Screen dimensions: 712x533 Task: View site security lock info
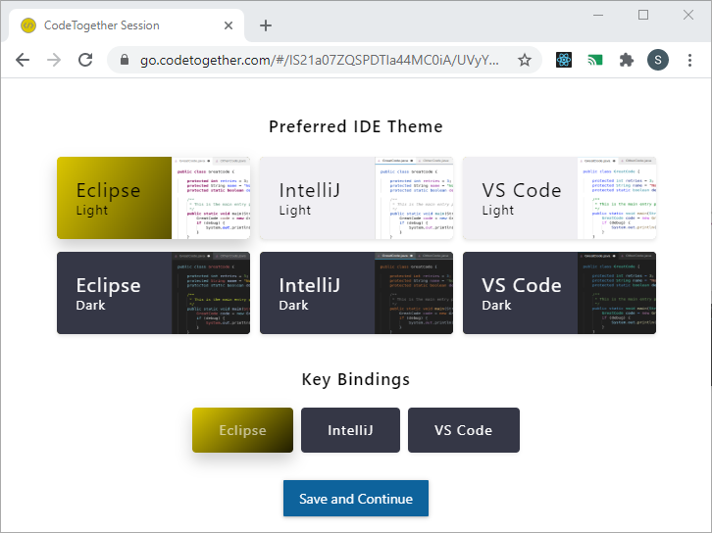coord(125,60)
